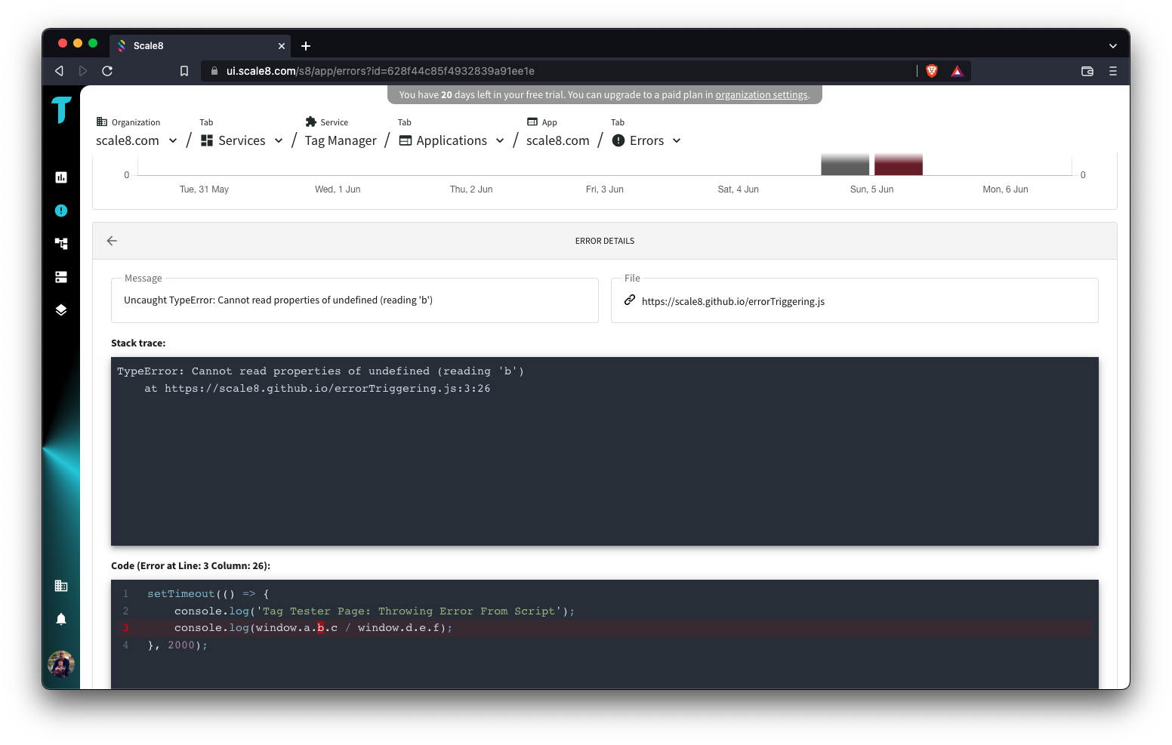Click the 'Sun, 5 Jun' axis label
This screenshot has height=745, width=1172.
871,189
